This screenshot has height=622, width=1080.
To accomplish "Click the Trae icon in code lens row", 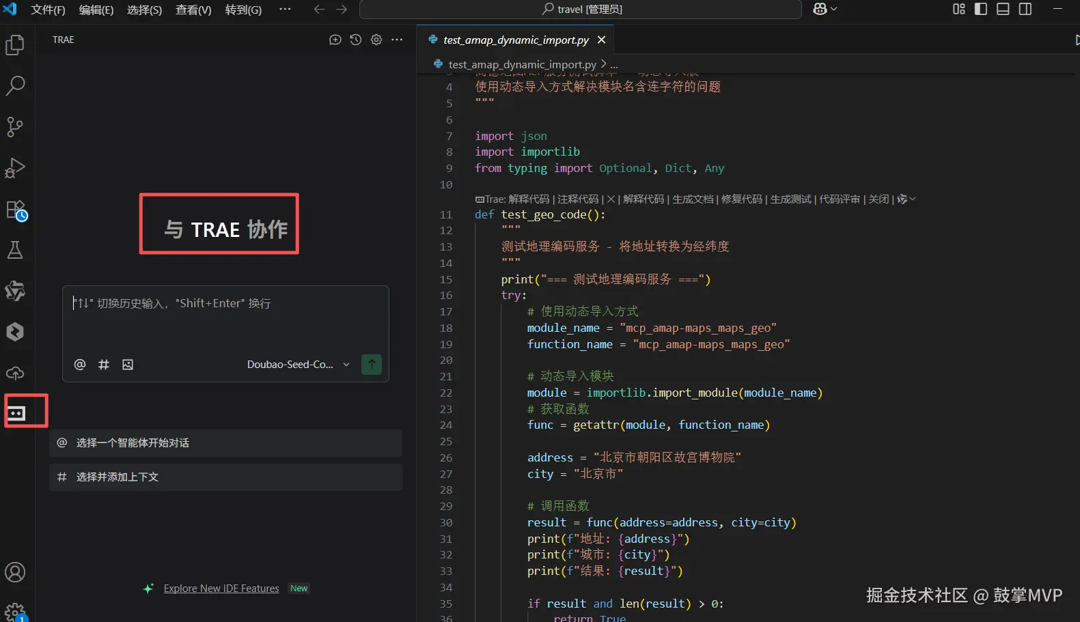I will coord(480,199).
